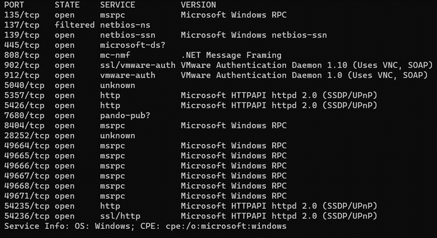Click the 'filtered' state text
The height and width of the screenshot is (238, 437).
click(74, 25)
